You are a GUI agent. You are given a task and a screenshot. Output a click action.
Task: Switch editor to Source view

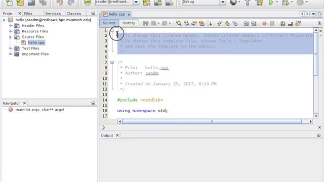109,23
